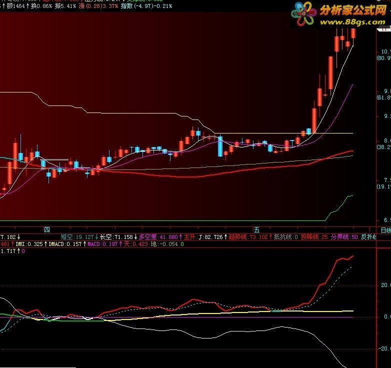The width and height of the screenshot is (391, 368).
Task: Click the 五 month marker on time axis
Action: coord(256,229)
